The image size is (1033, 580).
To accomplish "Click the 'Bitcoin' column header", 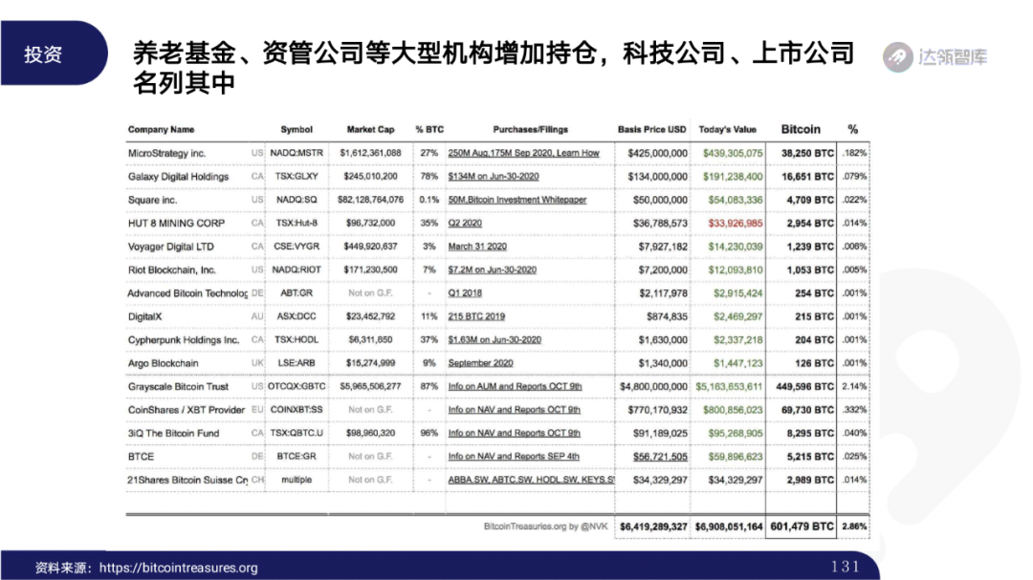I will pos(801,129).
